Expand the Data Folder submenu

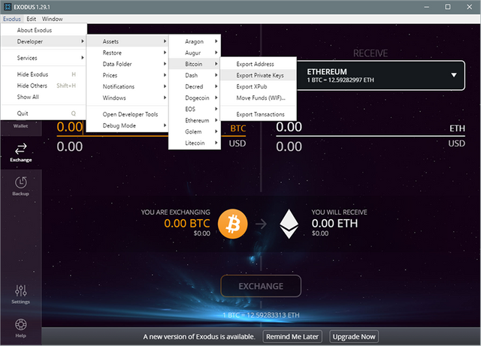(127, 64)
